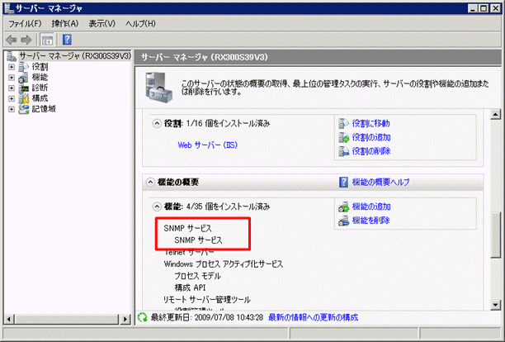Click the 役割の削除 link
The height and width of the screenshot is (342, 505).
tap(370, 151)
